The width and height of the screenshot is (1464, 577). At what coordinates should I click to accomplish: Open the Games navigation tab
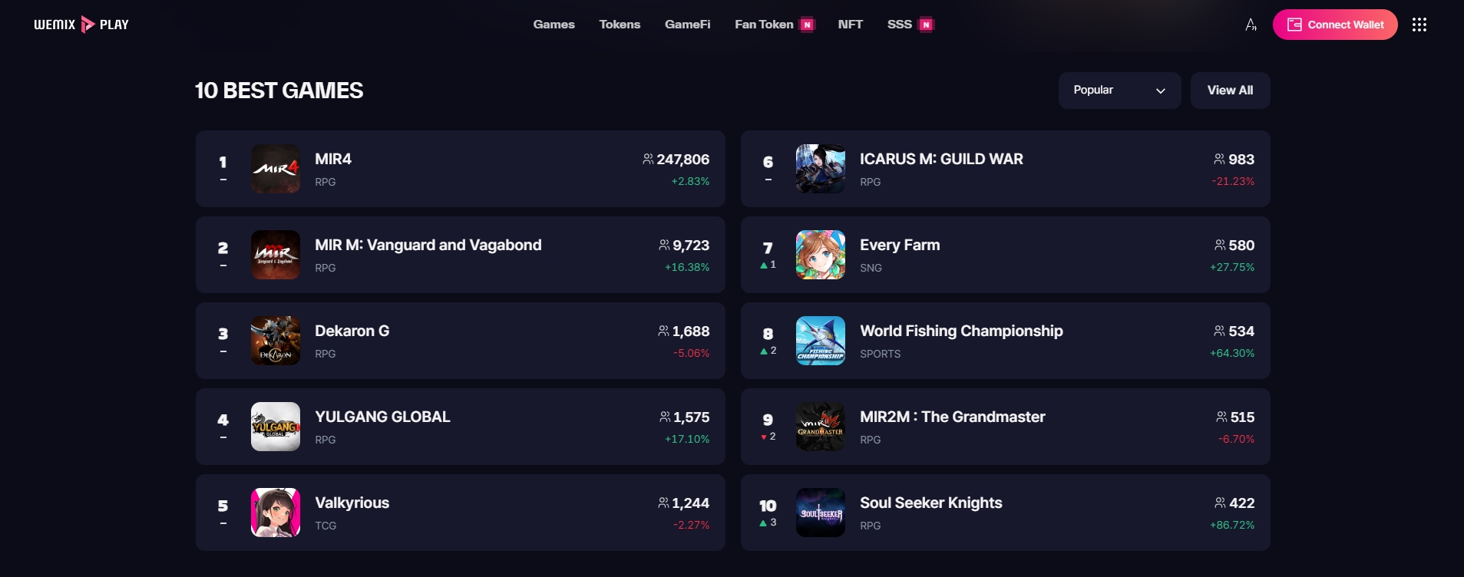554,25
